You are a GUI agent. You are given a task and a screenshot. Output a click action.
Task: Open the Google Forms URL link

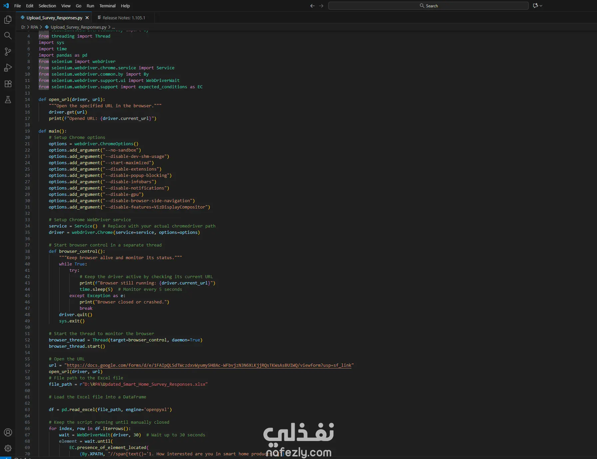pyautogui.click(x=209, y=365)
